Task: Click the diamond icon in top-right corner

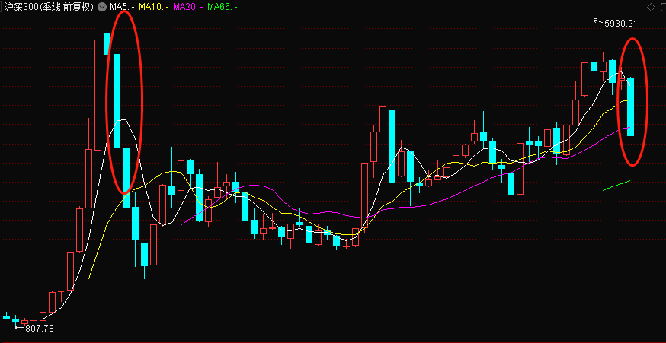Action: pos(651,7)
